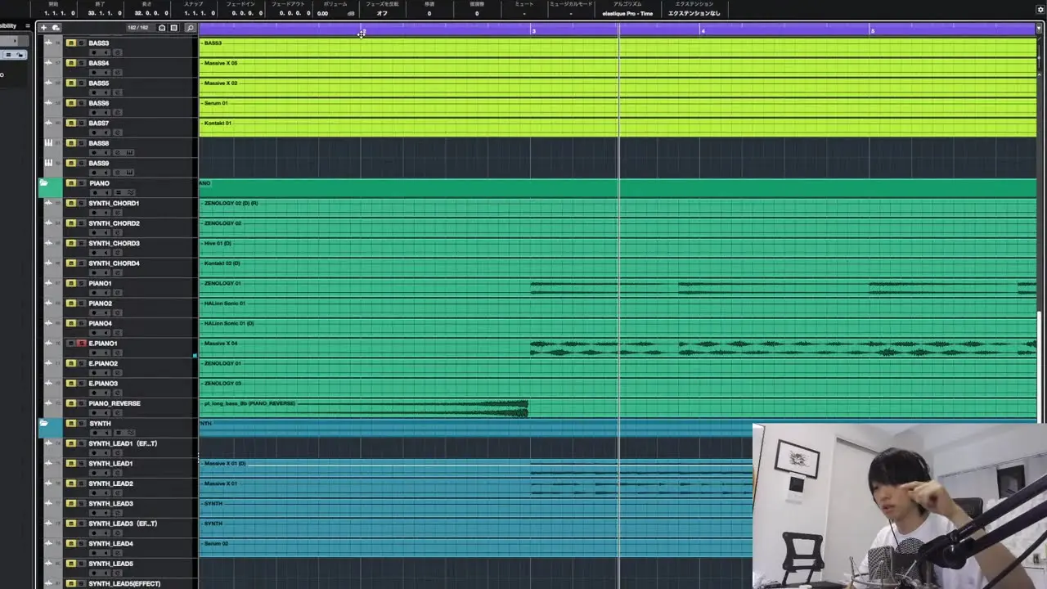The height and width of the screenshot is (589, 1047).
Task: Select the SYNTH_LEAD4 track name
Action: pos(110,544)
